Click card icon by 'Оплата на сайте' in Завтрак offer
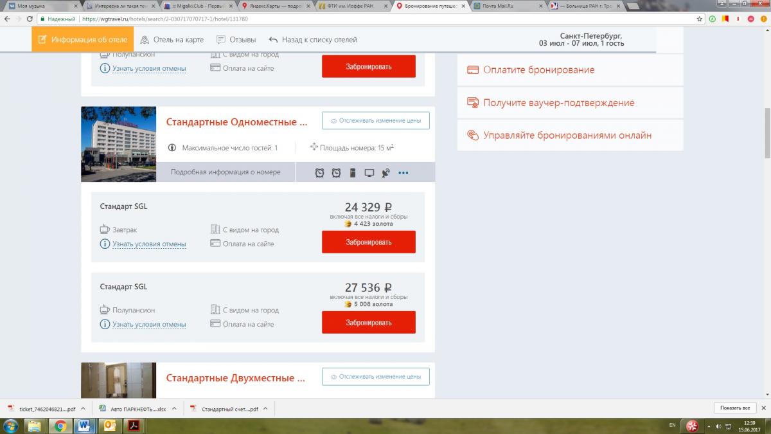Image resolution: width=771 pixels, height=434 pixels. pos(215,244)
